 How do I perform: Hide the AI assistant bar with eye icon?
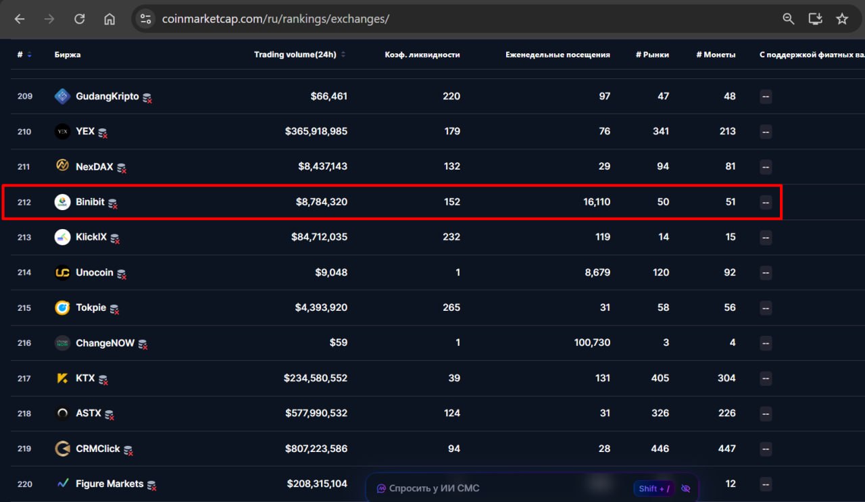pyautogui.click(x=686, y=488)
